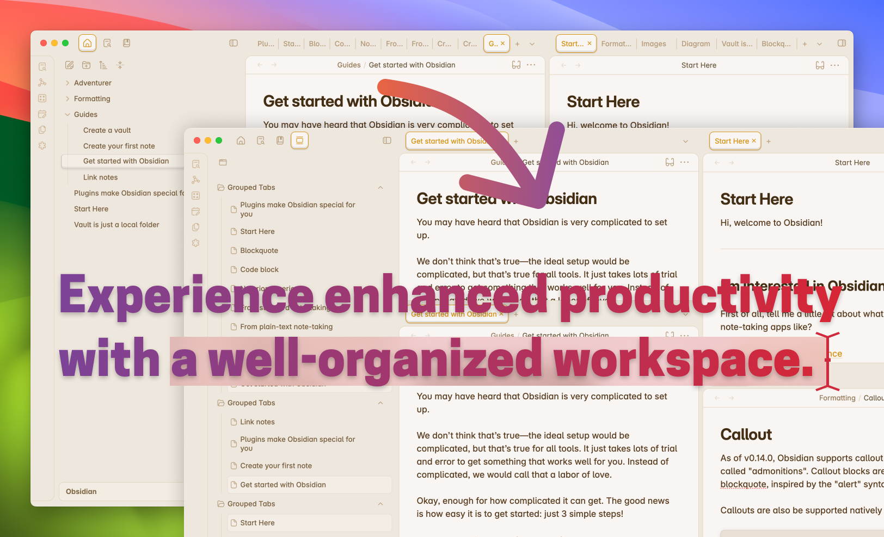Toggle reading view in back window's Start Here pane
The image size is (884, 537).
tap(820, 65)
